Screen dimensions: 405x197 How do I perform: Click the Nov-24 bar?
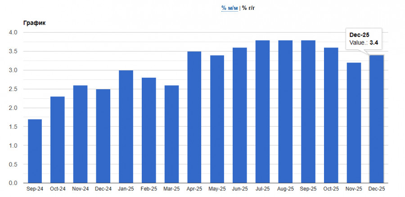point(81,134)
